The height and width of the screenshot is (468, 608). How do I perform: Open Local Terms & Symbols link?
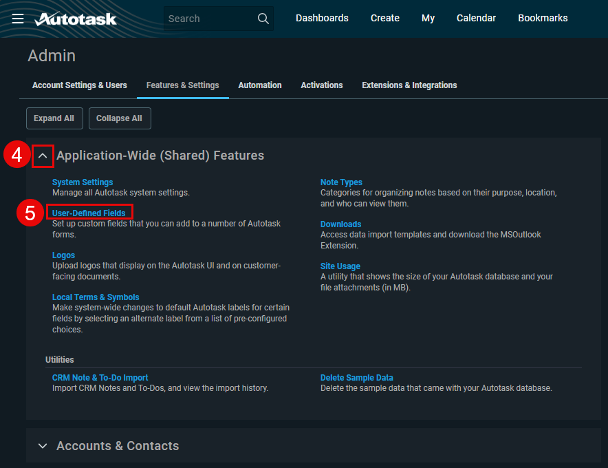pyautogui.click(x=96, y=297)
